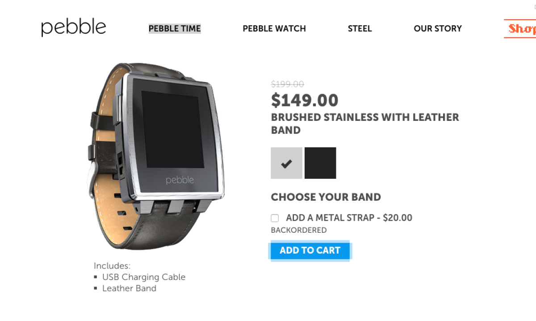536x321 pixels.
Task: Click the Add a Metal Strap label text
Action: [x=349, y=218]
